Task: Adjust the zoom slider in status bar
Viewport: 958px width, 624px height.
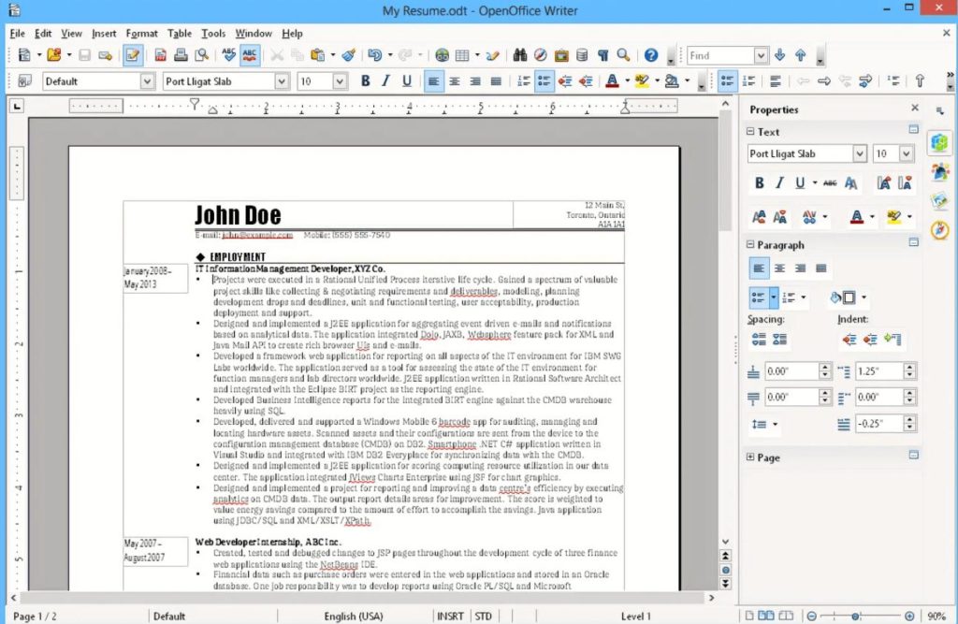Action: pyautogui.click(x=856, y=617)
